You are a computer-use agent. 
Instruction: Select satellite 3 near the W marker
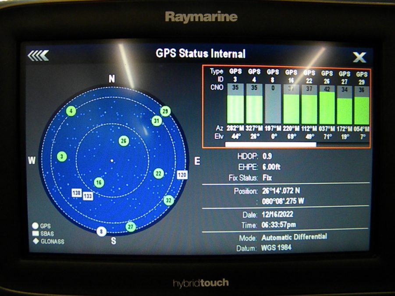62,155
